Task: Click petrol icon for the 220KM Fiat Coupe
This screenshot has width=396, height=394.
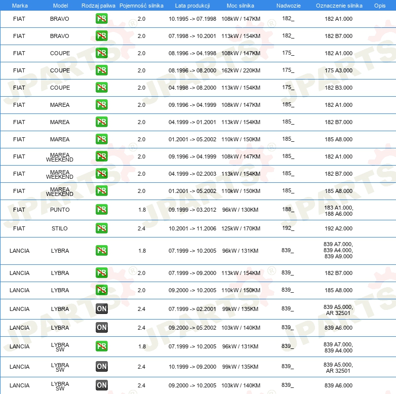Action: (x=102, y=70)
